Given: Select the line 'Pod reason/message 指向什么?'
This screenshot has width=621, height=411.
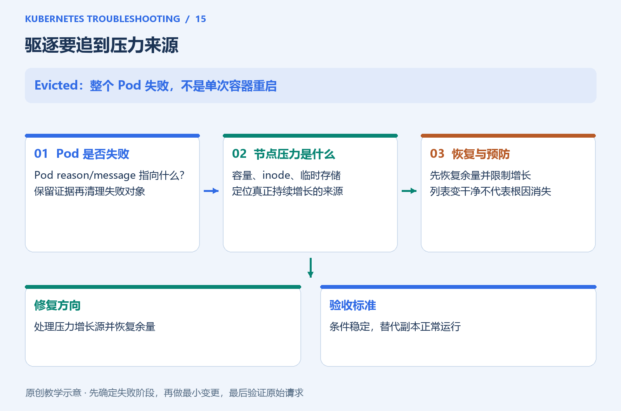Looking at the screenshot, I should coord(109,175).
